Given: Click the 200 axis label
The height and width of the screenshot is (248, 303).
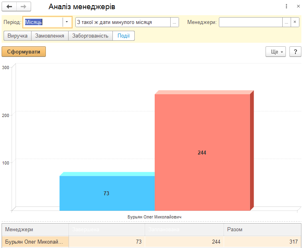Looking at the screenshot, I should (6, 115).
